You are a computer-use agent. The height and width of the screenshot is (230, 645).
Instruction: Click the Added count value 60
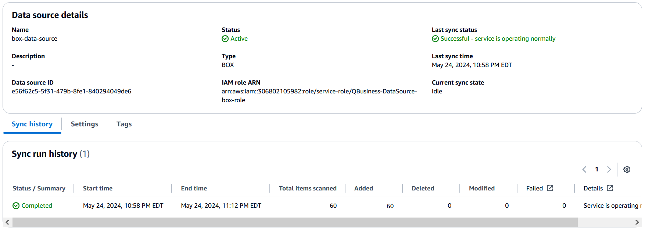[390, 206]
